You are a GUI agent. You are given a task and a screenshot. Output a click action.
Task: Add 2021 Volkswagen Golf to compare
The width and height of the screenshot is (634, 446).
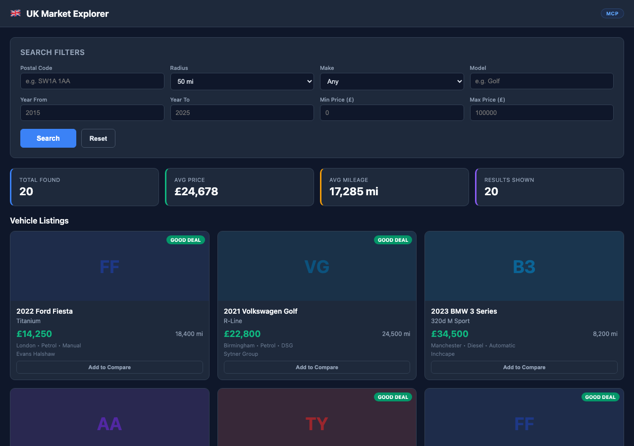317,367
